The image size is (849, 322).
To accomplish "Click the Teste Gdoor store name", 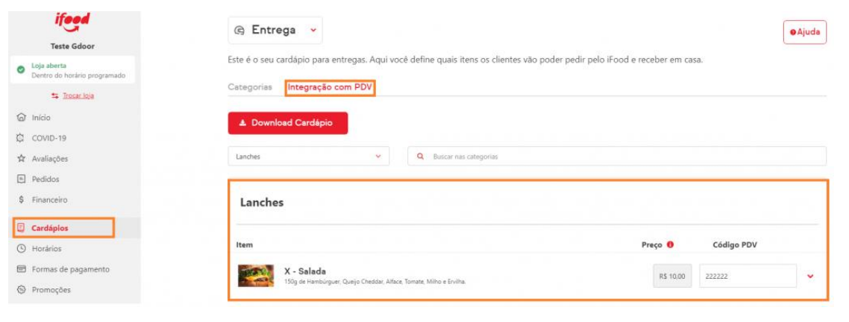I will (x=72, y=46).
